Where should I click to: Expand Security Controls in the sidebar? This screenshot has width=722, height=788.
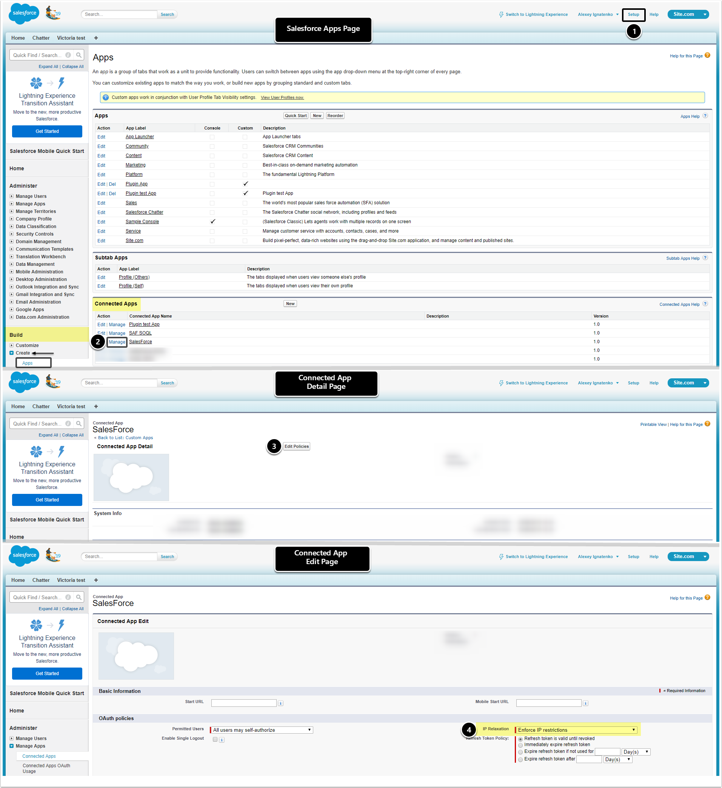pos(11,234)
